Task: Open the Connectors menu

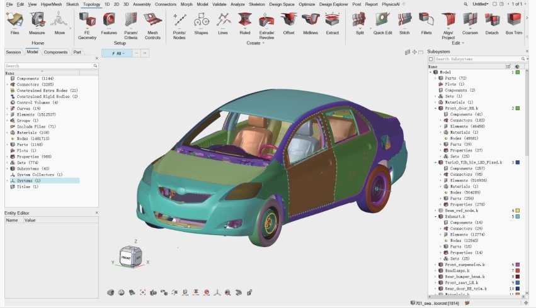Action: tap(165, 4)
